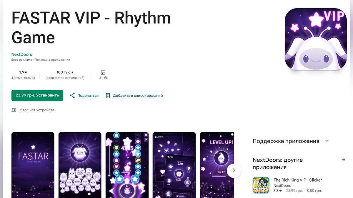Click the 3+ age rating badge
353x198 pixels.
click(103, 72)
